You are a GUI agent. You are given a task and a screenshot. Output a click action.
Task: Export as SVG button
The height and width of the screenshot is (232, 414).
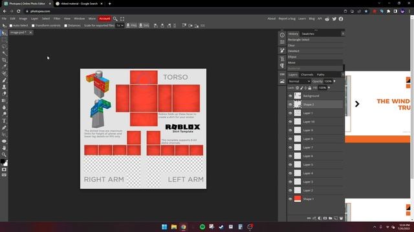[x=144, y=26]
